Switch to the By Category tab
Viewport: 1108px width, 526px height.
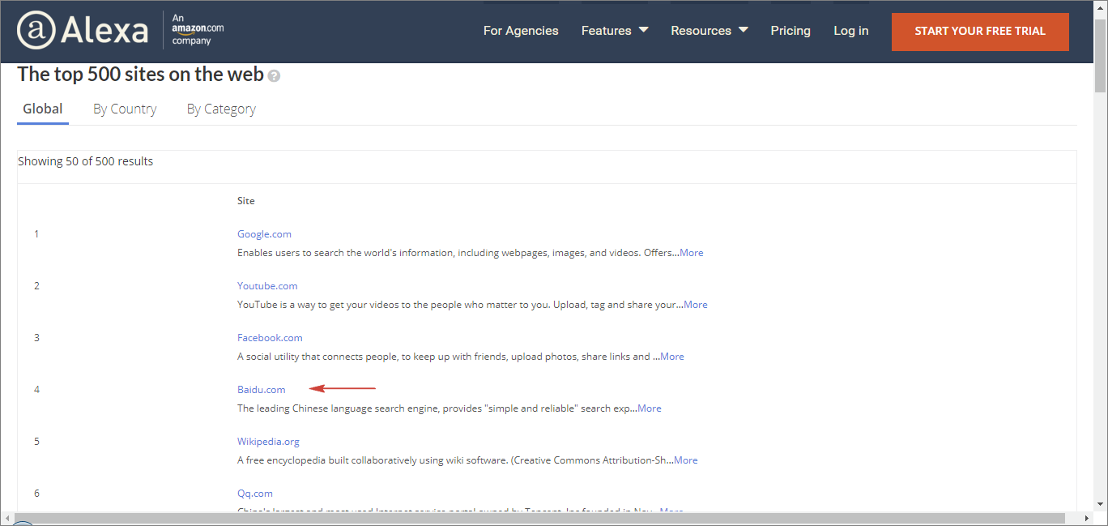pos(221,109)
